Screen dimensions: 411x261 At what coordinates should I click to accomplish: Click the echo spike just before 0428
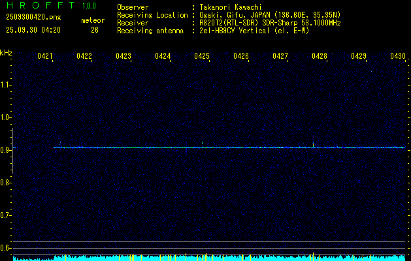[x=313, y=145]
